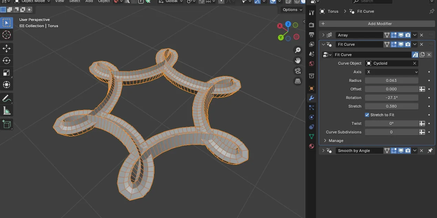Switch to the Material Properties tab
Viewport: 437px width, 218px height.
pos(311,146)
